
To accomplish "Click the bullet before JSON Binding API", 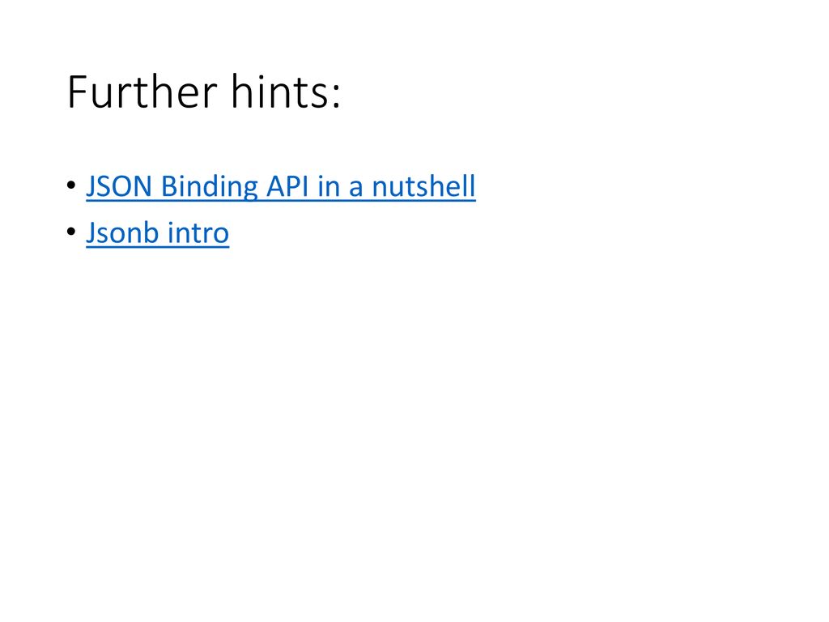I will point(72,185).
